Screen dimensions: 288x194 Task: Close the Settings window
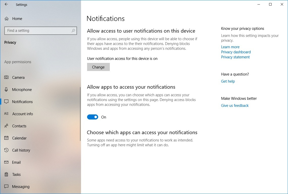click(x=282, y=4)
